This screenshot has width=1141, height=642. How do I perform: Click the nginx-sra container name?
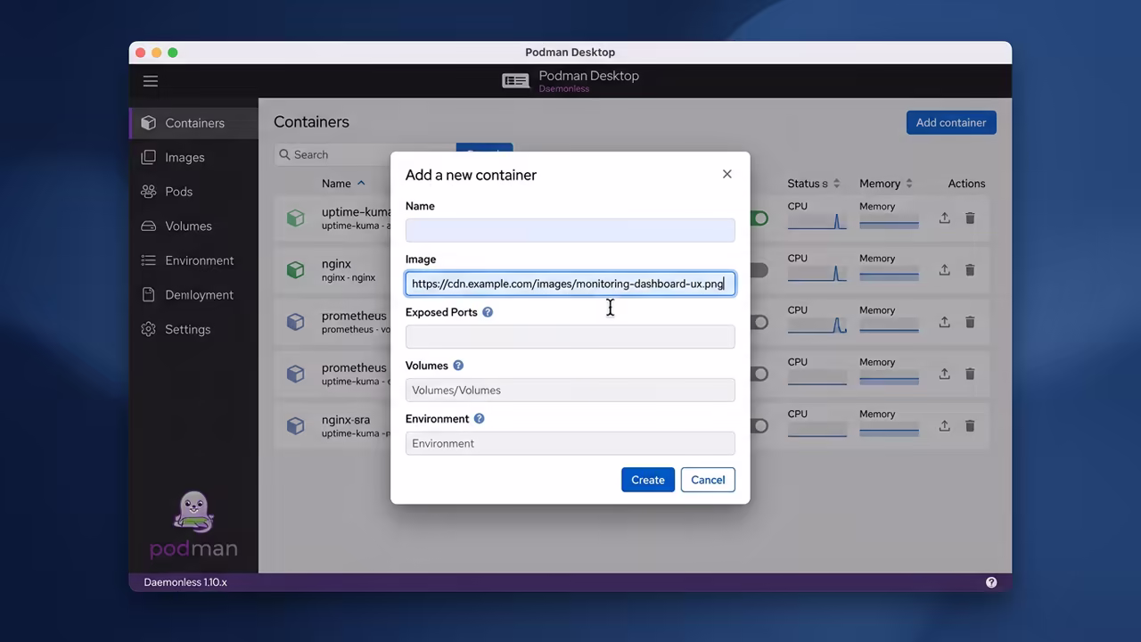tap(346, 420)
